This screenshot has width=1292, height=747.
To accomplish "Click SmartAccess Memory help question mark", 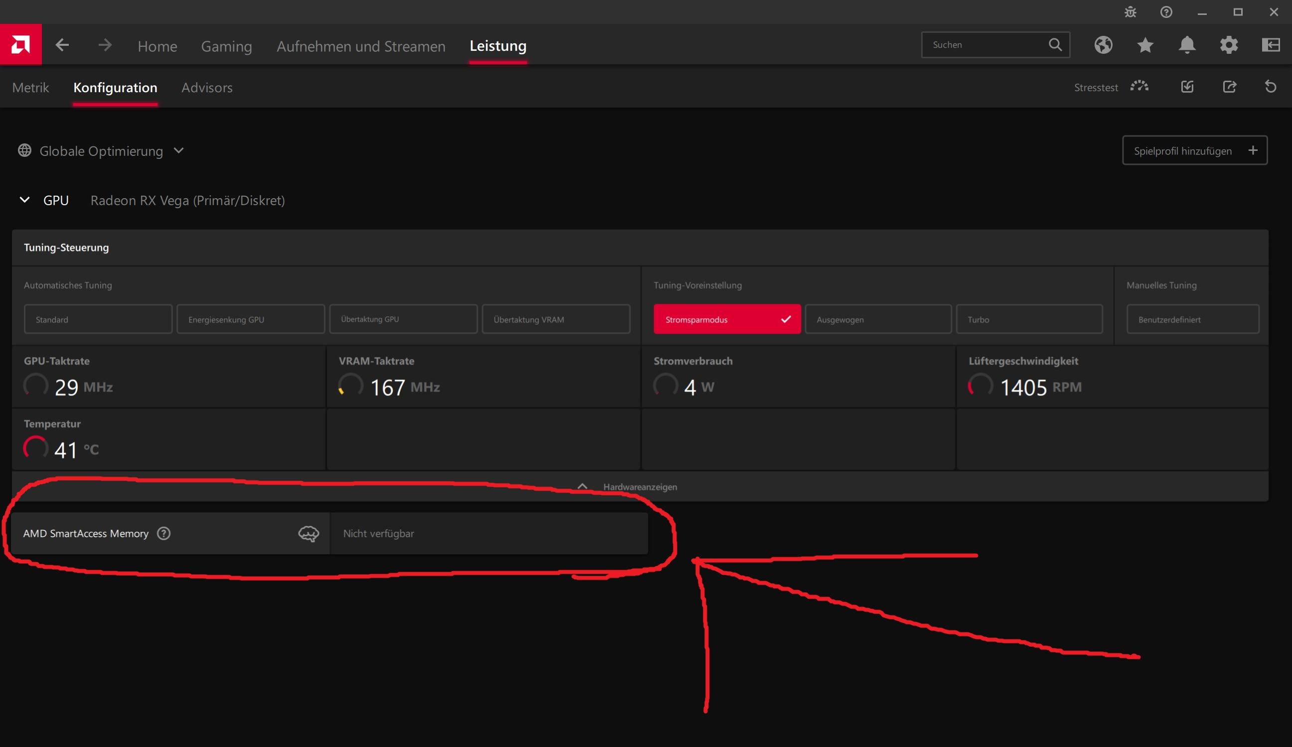I will point(163,533).
